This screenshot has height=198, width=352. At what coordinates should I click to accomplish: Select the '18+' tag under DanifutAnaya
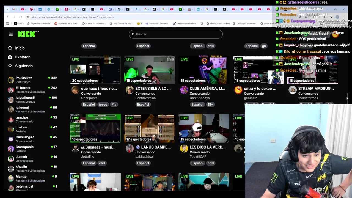coord(210,105)
